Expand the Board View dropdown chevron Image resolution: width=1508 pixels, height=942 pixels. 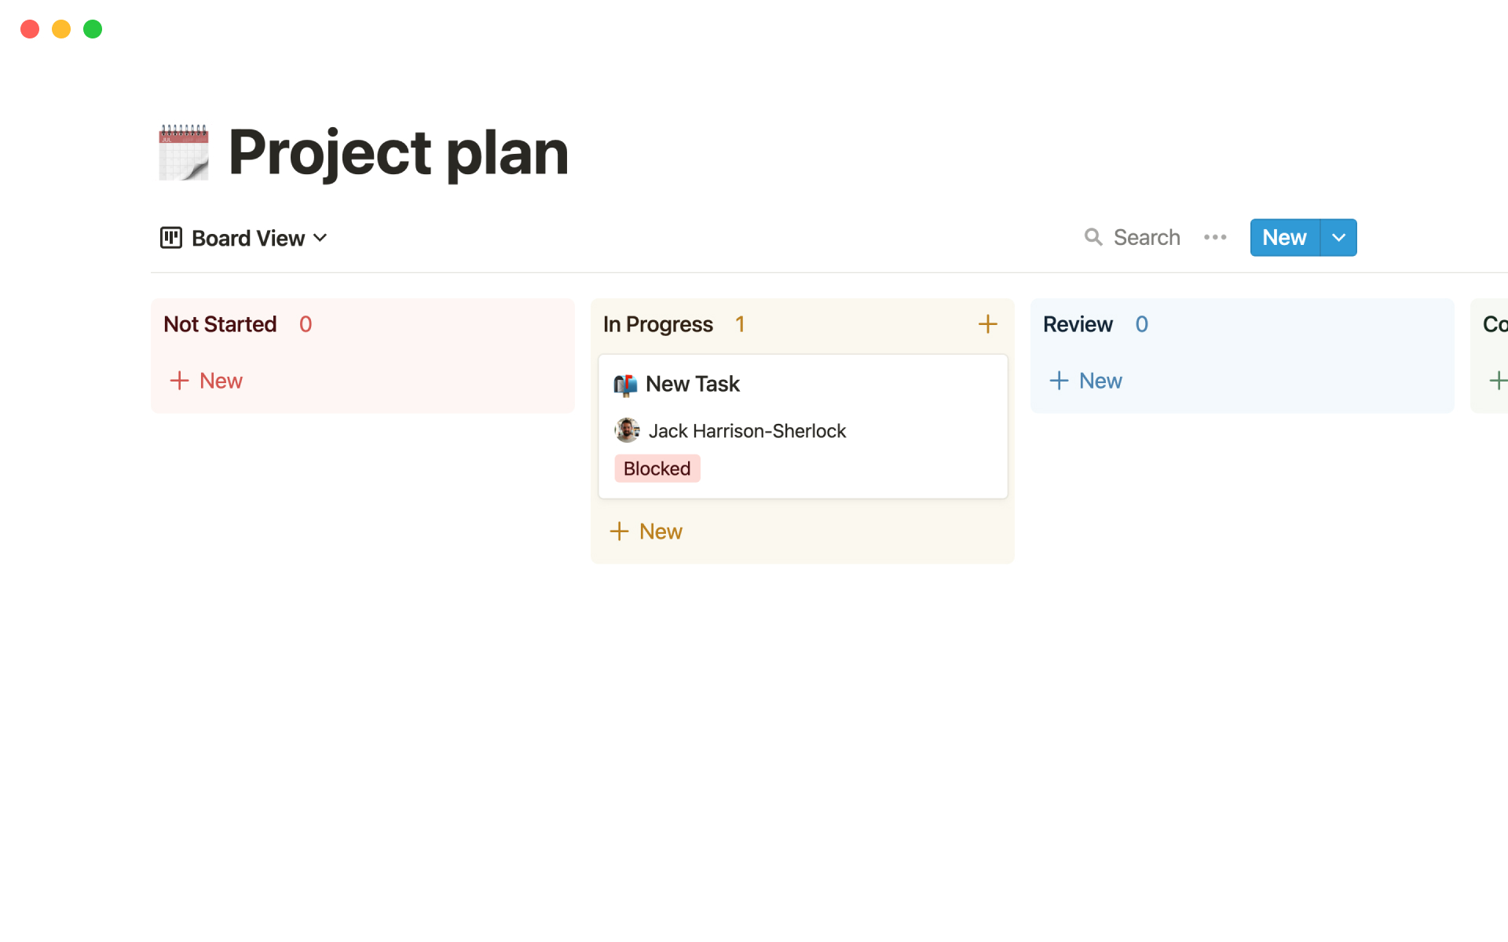320,238
